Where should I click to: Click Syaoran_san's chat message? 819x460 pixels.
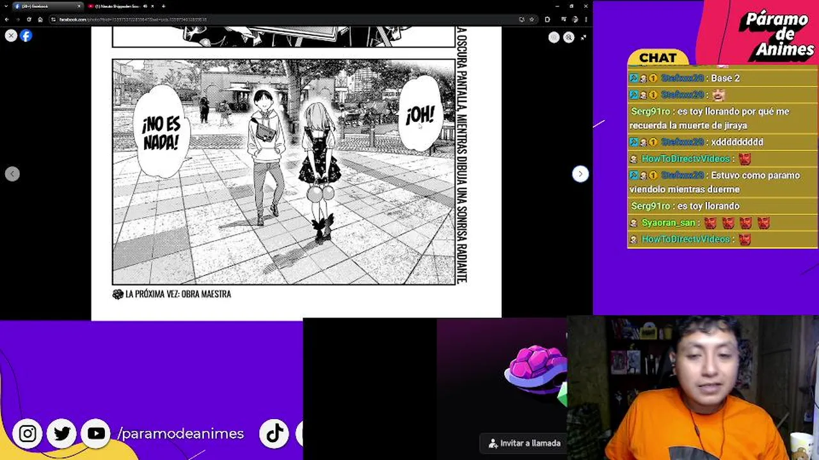pyautogui.click(x=722, y=222)
